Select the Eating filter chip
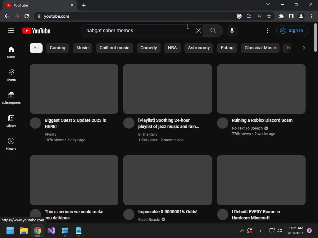 pos(227,48)
